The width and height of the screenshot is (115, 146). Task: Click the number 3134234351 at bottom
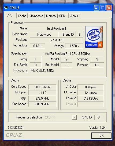click(x=16, y=128)
